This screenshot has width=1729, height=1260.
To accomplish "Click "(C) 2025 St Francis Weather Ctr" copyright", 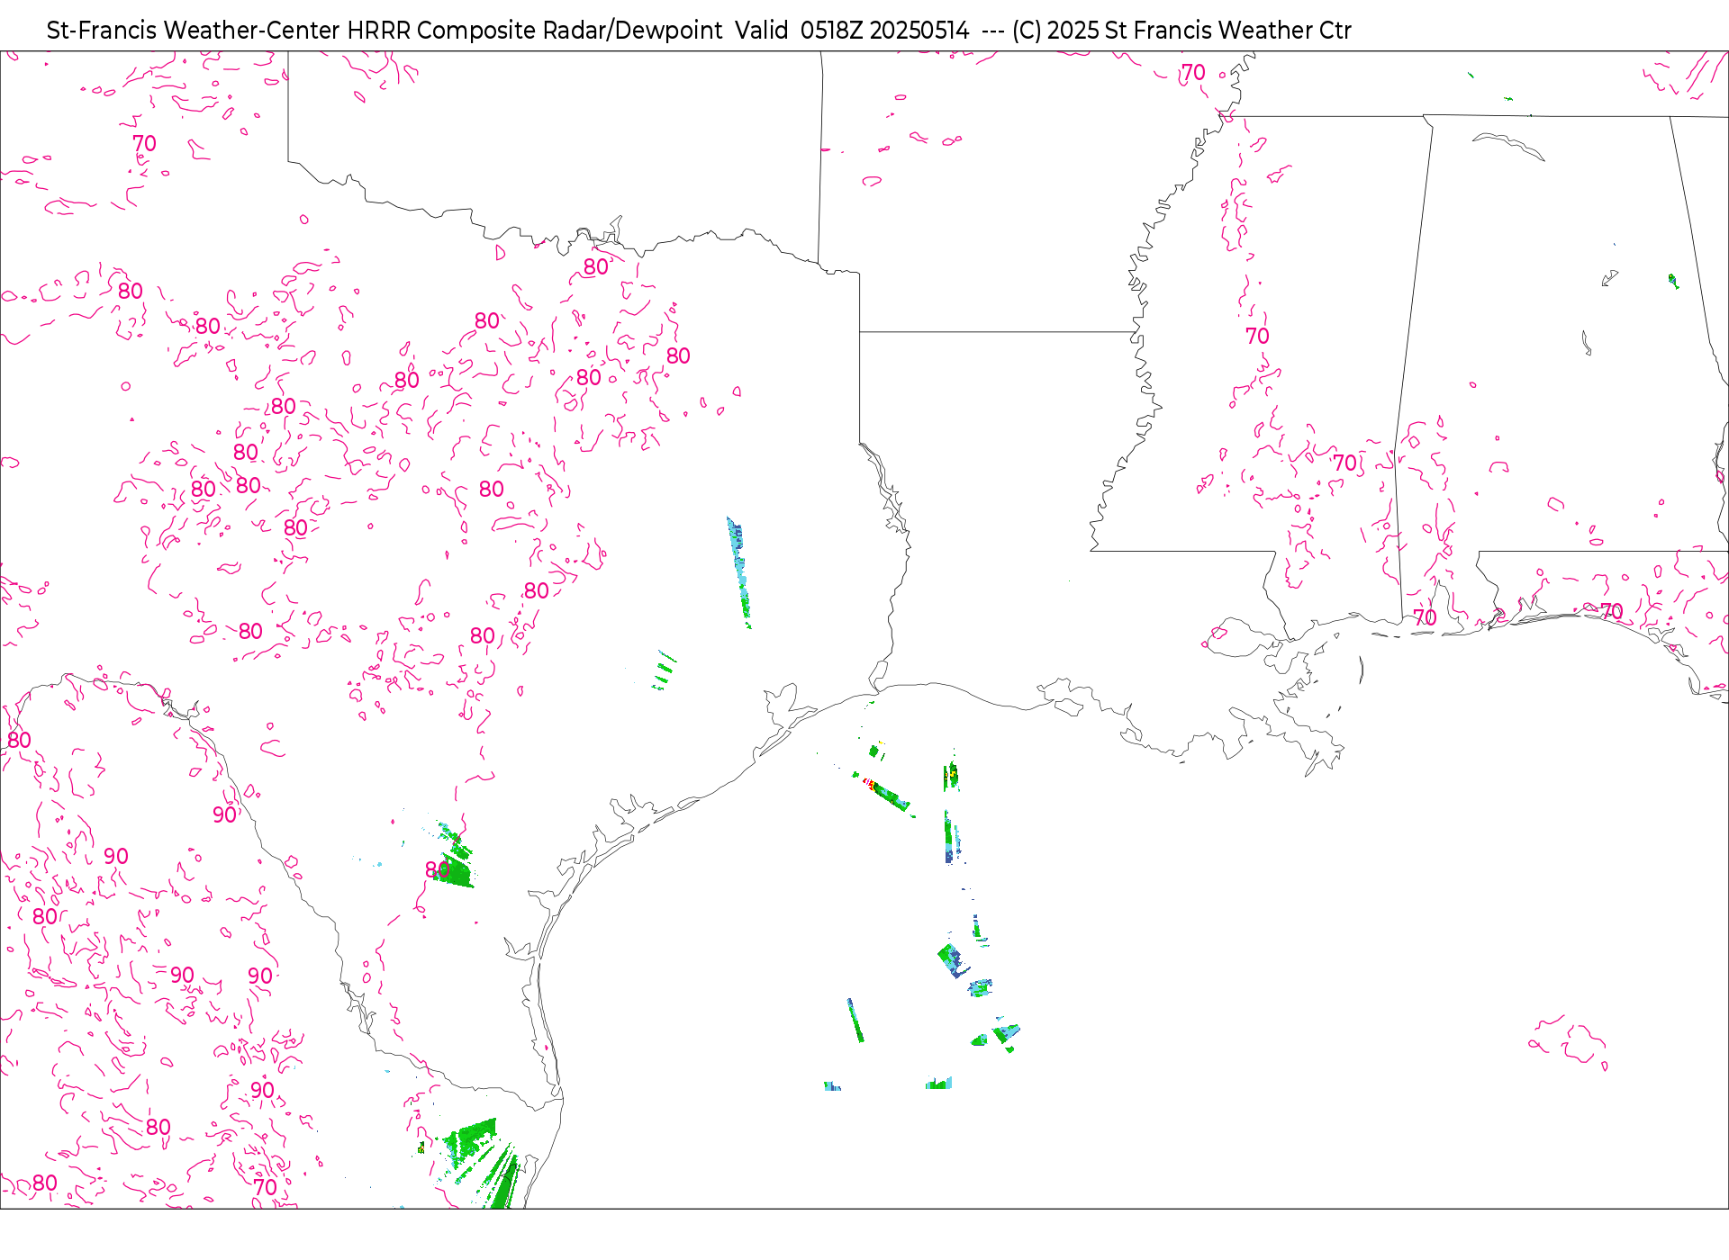I will click(x=1181, y=31).
